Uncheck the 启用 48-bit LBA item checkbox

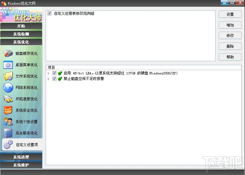[54, 73]
